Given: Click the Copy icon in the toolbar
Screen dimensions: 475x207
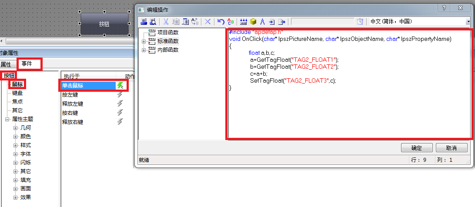Looking at the screenshot, I should tap(175, 21).
